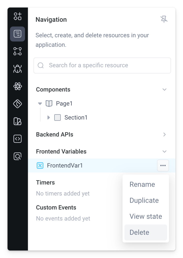Choose Rename from the context menu
Screen dimensions: 183x258
(142, 184)
